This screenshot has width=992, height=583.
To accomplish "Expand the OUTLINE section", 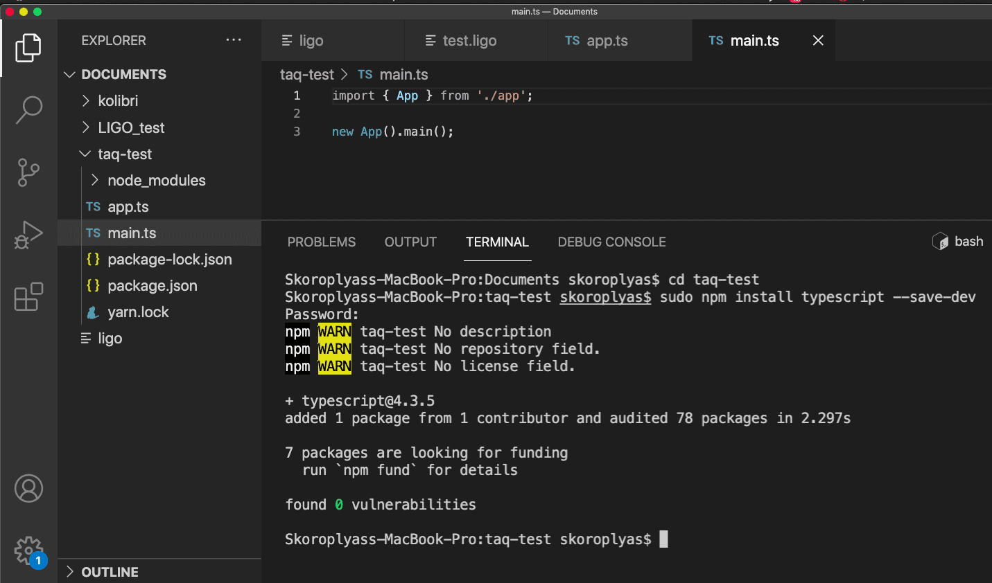I will coord(110,572).
